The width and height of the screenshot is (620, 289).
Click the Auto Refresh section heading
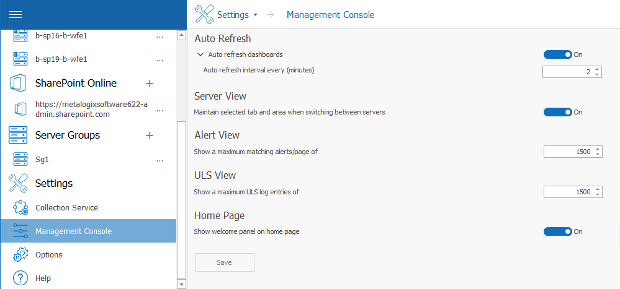(223, 38)
